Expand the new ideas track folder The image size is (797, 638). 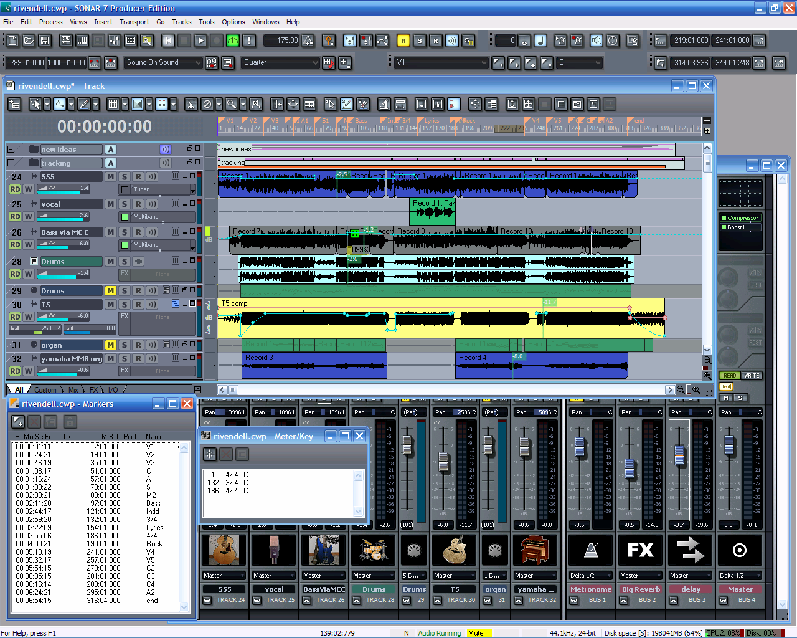11,150
